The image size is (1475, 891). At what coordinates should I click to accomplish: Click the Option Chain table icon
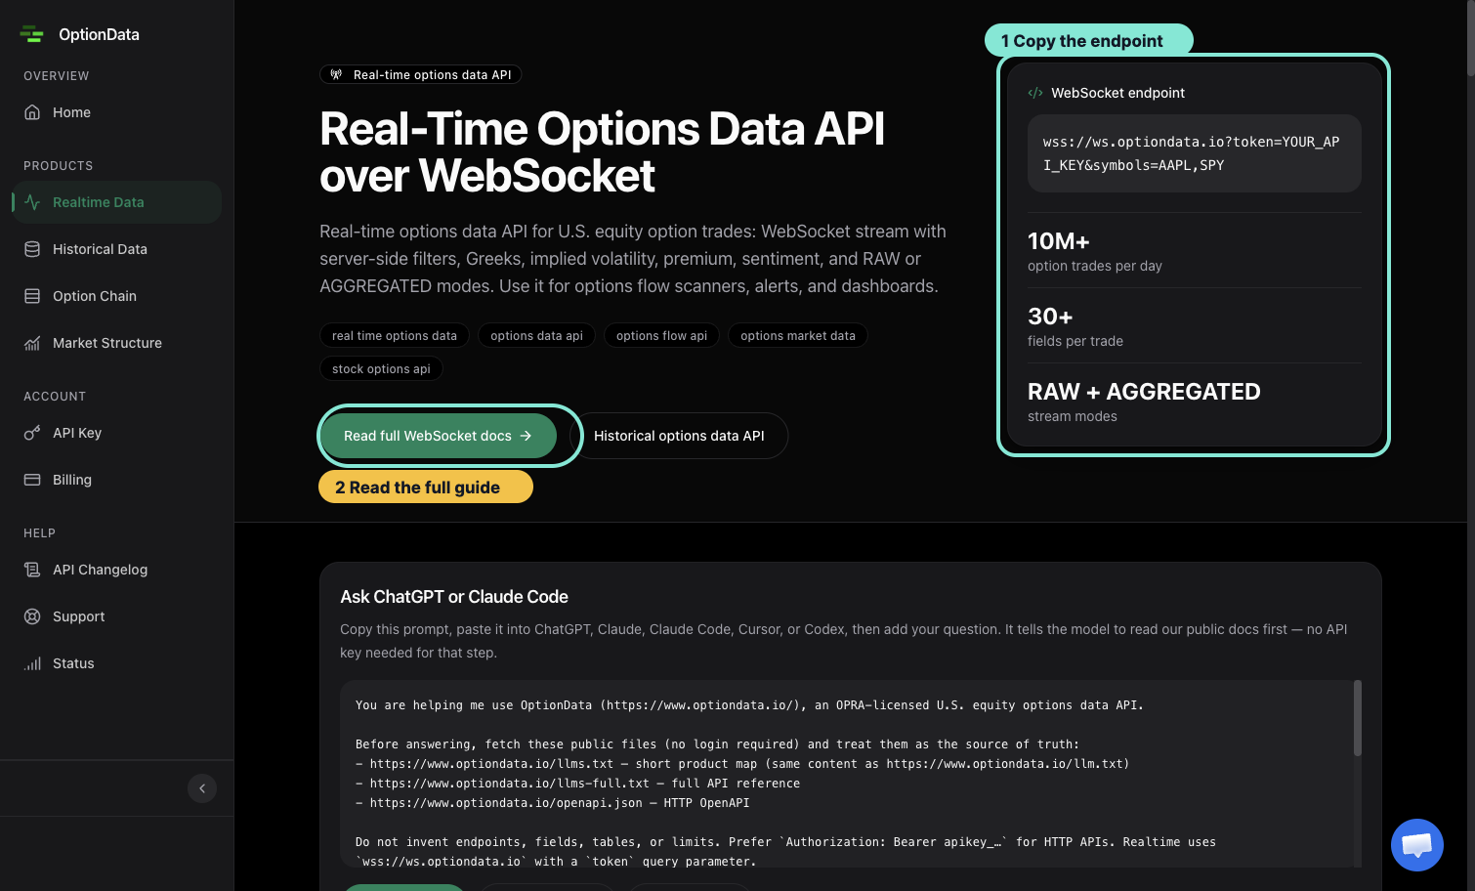(x=32, y=296)
